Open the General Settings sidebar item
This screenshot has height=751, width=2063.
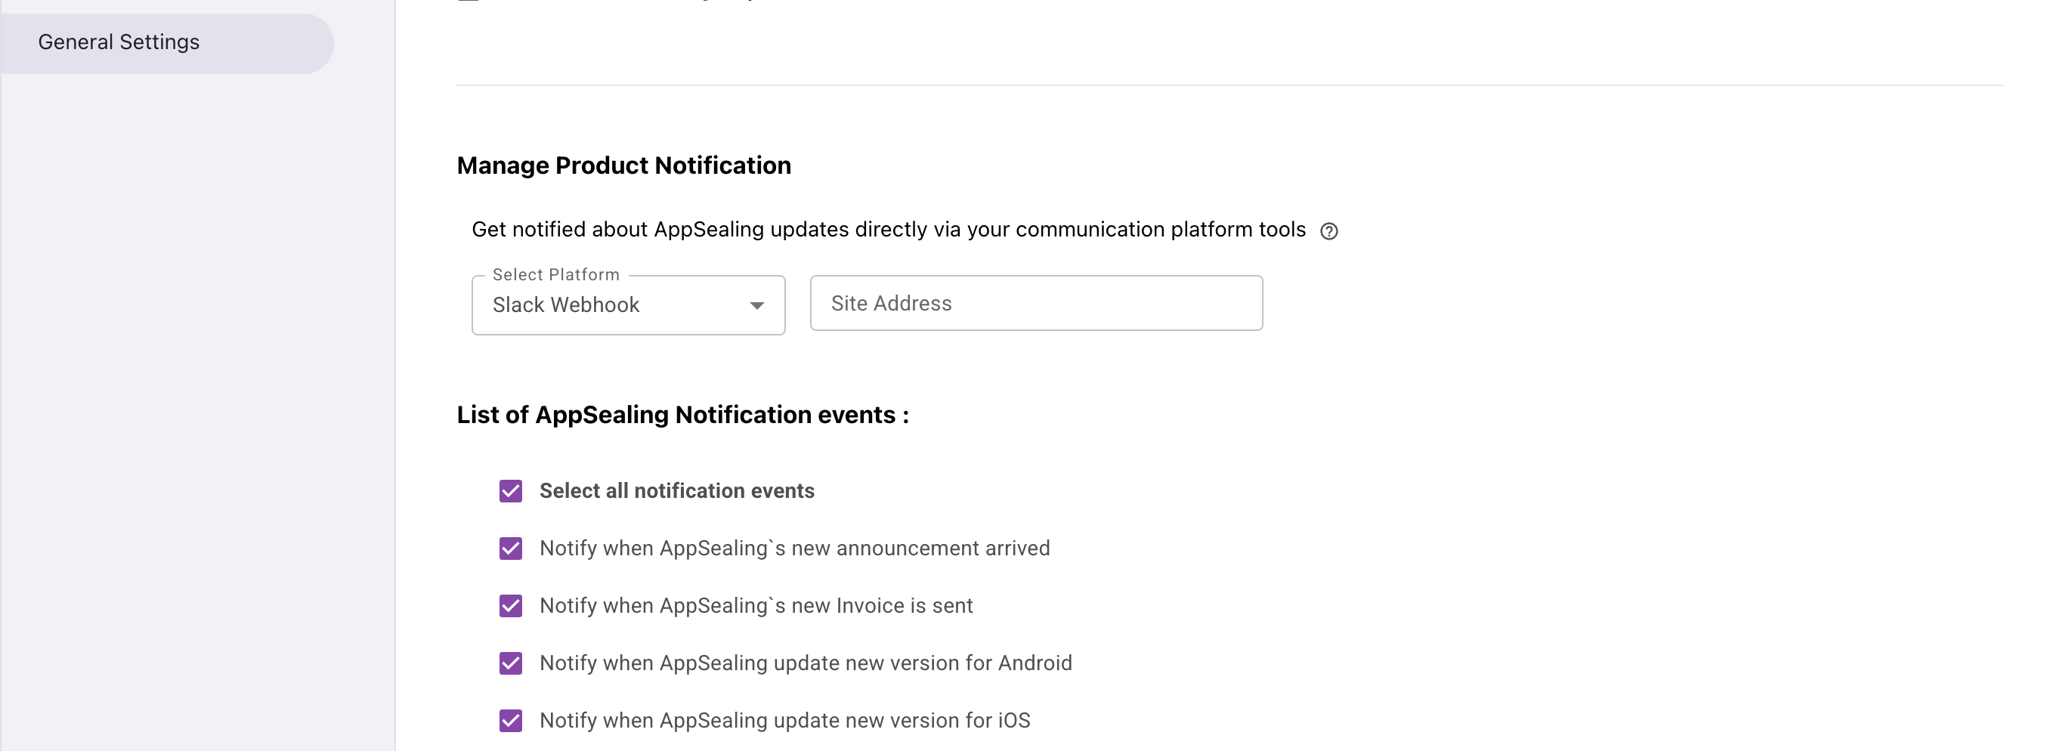[119, 42]
